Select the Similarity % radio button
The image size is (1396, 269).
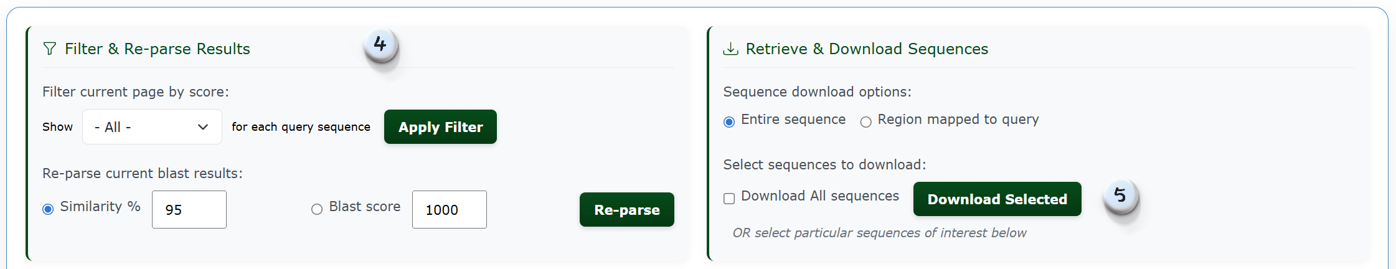click(48, 209)
